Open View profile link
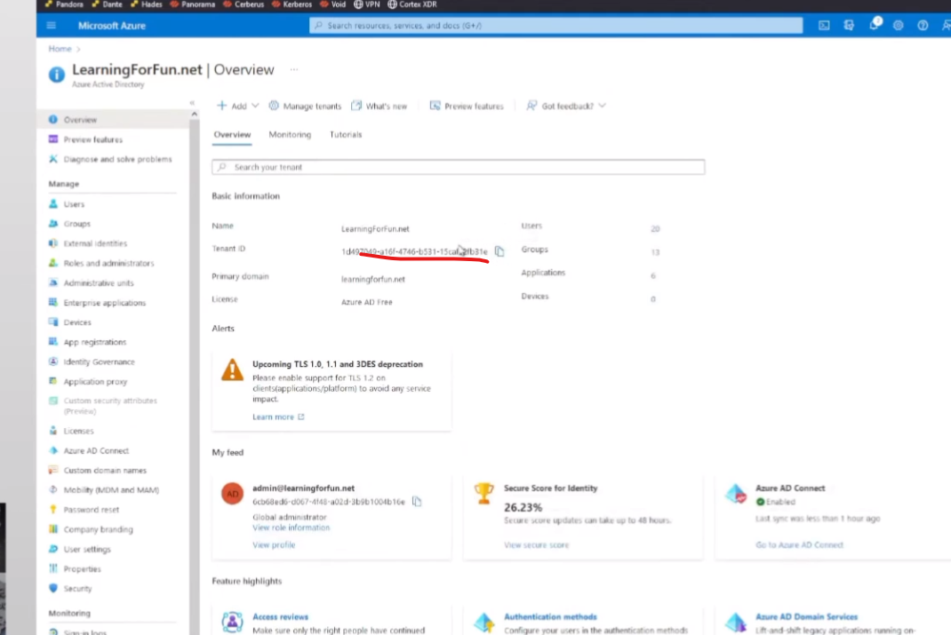 coord(274,544)
